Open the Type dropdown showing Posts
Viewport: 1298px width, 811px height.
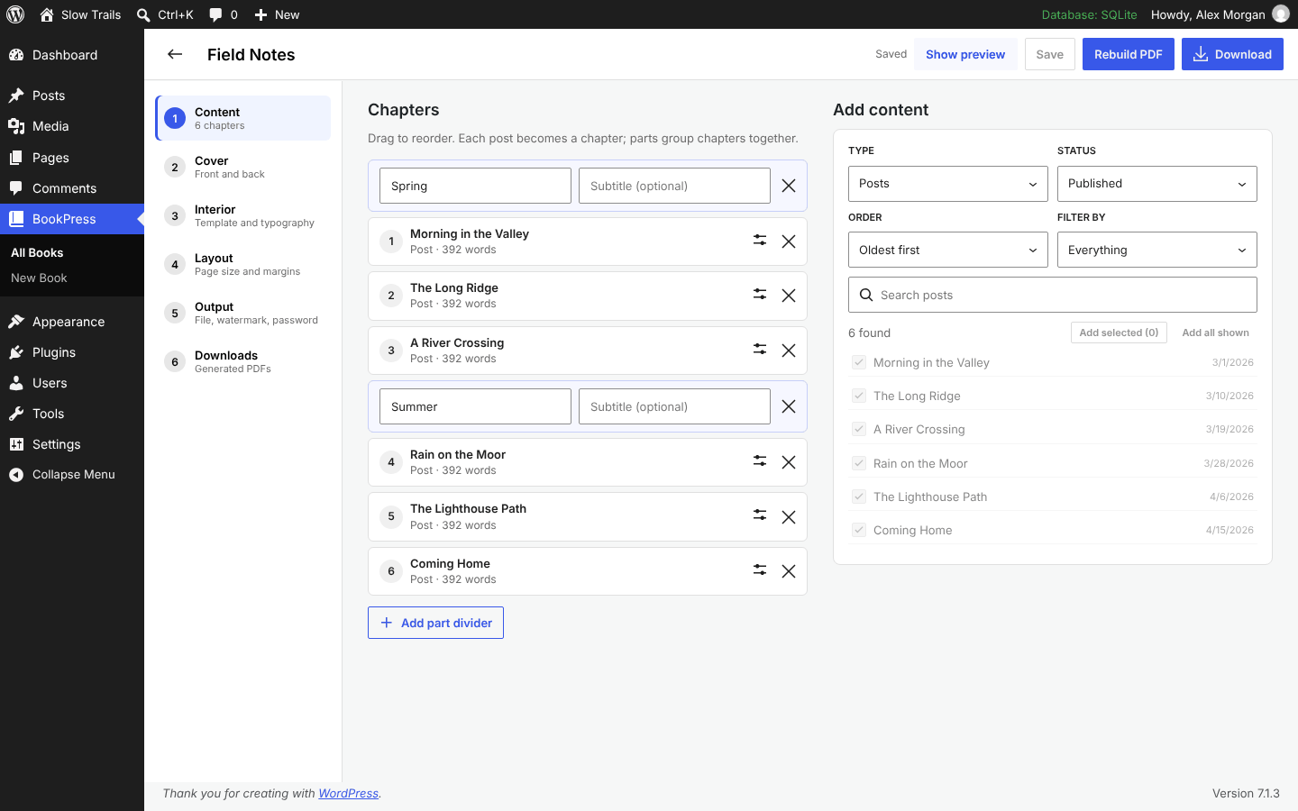(948, 184)
